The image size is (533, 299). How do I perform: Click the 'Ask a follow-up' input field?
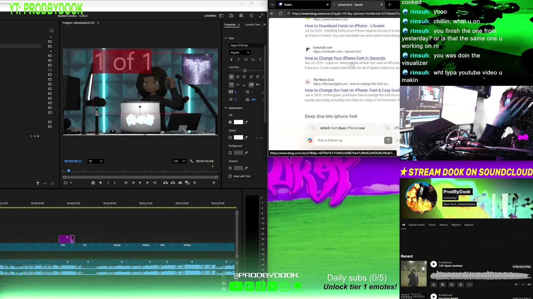tap(349, 140)
